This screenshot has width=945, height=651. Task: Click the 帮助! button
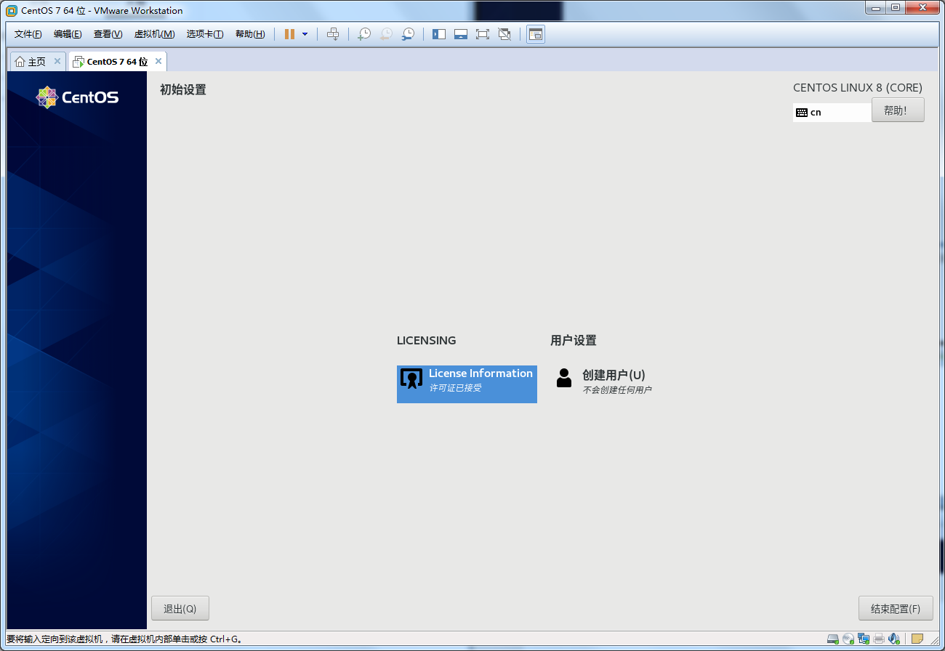pos(898,110)
